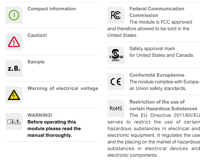Image resolution: width=206 pixels, height=160 pixels.
Task: Select the z.B. sample icon
Action: pos(14,69)
